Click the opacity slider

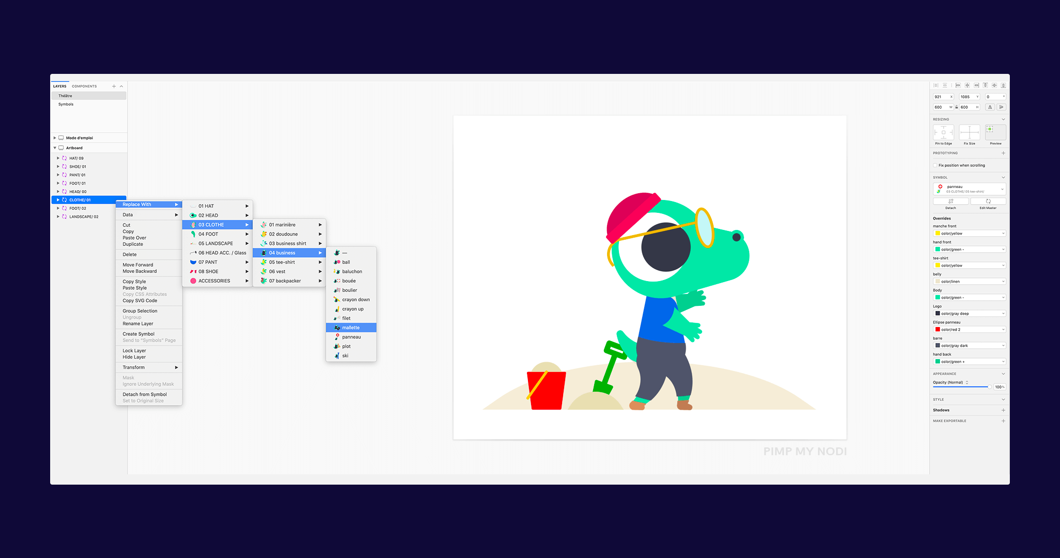coord(962,387)
